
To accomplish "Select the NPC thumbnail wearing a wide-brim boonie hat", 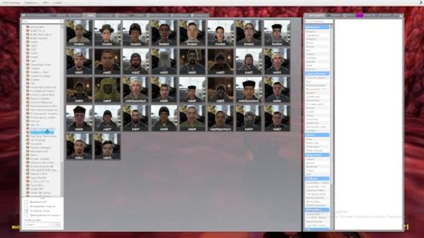I will pos(107,33).
